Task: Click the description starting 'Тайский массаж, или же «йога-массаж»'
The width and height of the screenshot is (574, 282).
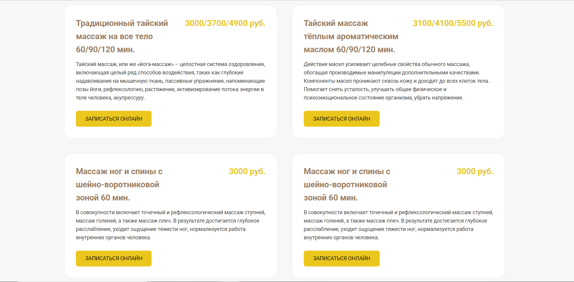Action: (170, 81)
